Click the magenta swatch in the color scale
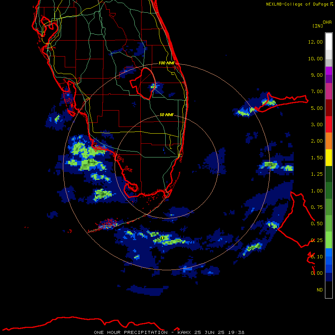 [x=329, y=92]
